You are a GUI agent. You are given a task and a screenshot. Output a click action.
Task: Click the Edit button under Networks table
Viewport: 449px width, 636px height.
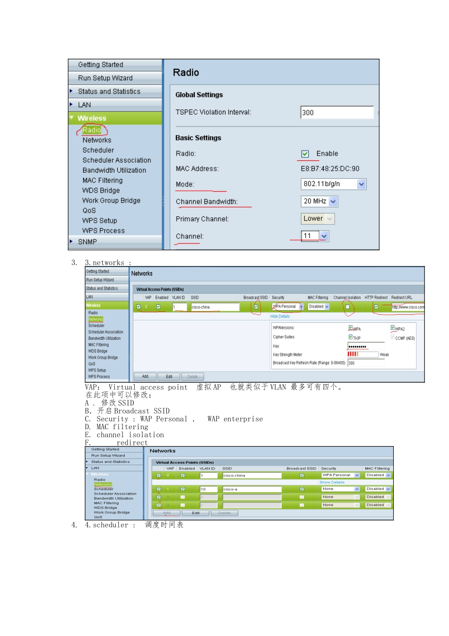point(169,377)
